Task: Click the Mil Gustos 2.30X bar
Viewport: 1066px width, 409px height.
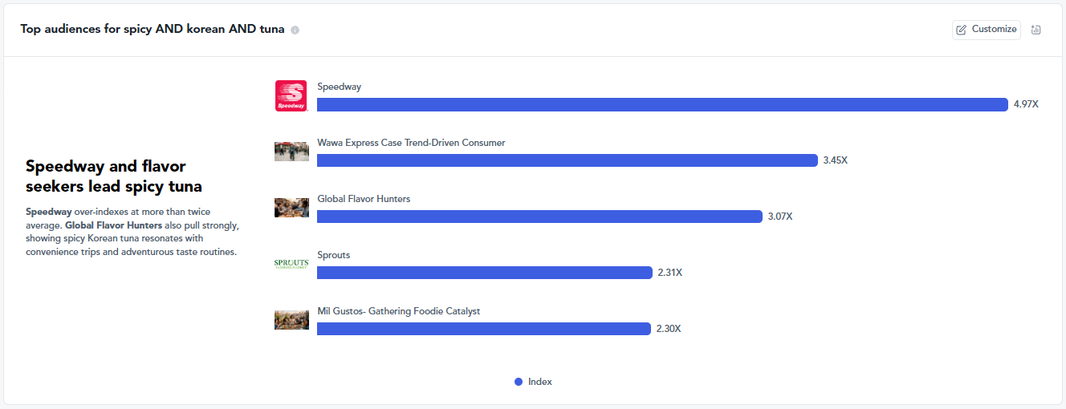Action: (x=484, y=329)
